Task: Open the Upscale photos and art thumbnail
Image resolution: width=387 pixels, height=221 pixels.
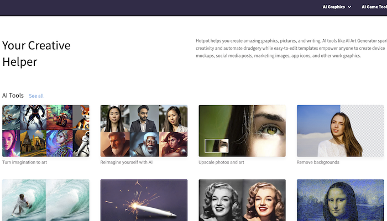Action: (242, 131)
